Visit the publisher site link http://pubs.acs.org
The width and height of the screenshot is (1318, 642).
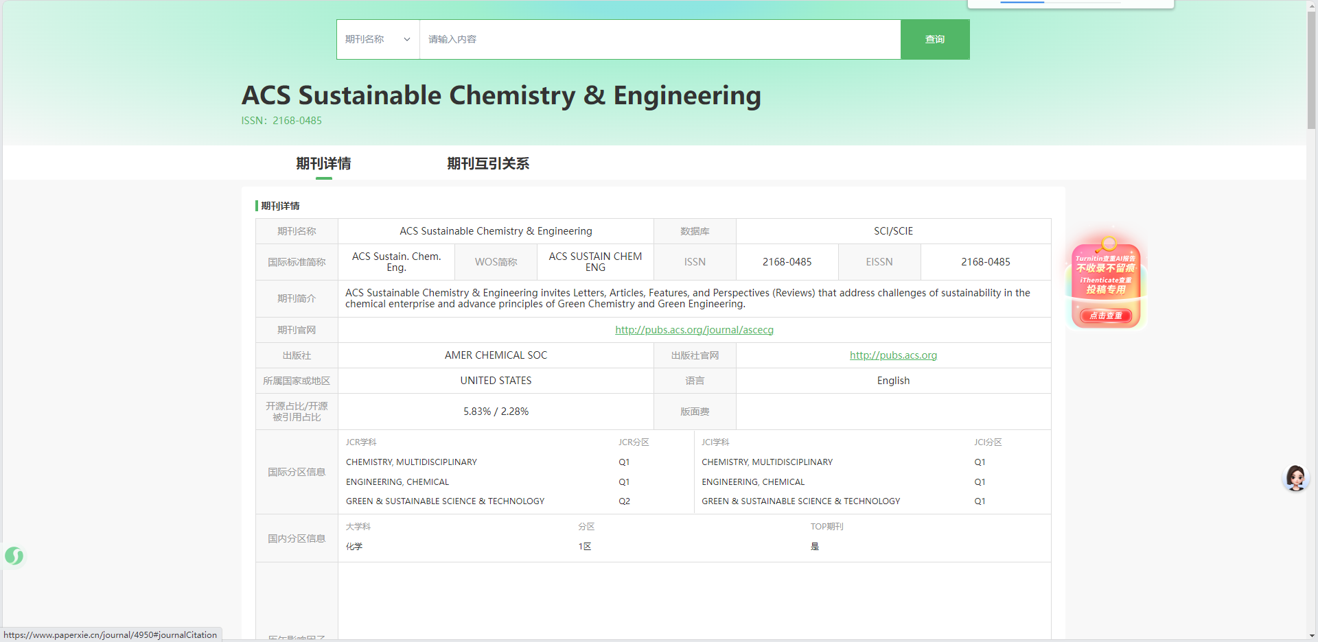coord(893,355)
